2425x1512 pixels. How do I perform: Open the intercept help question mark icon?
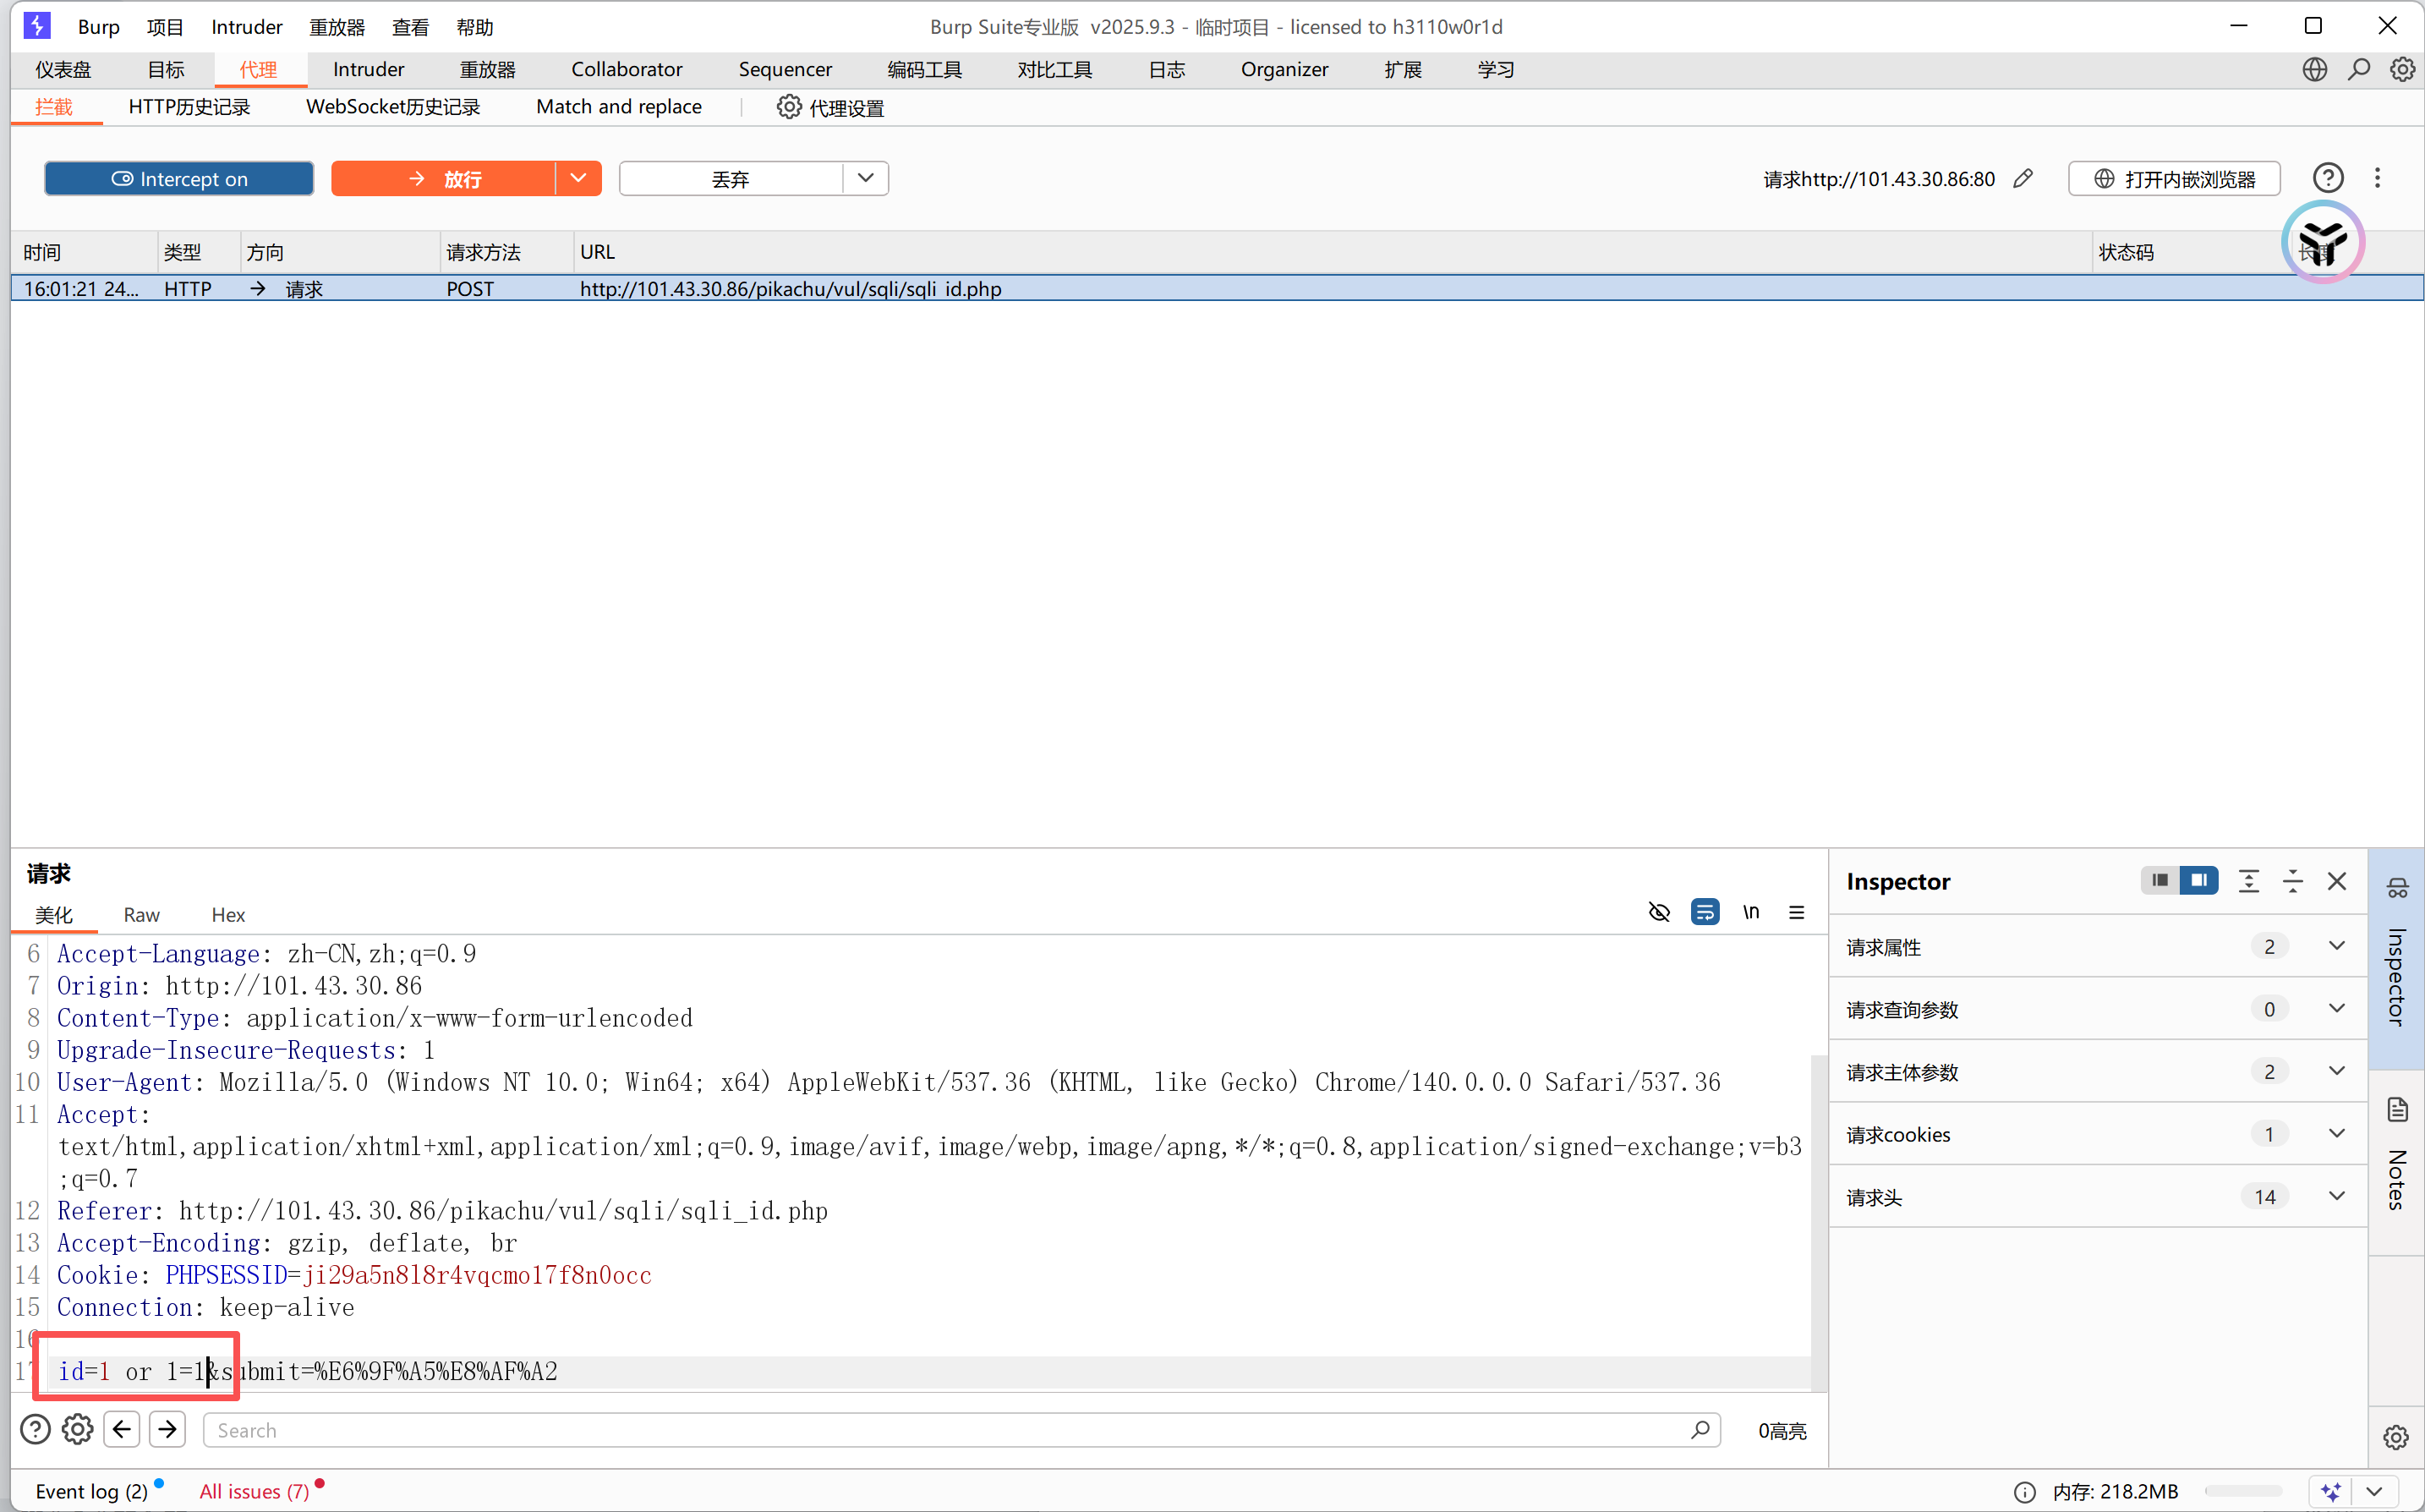(x=2328, y=179)
